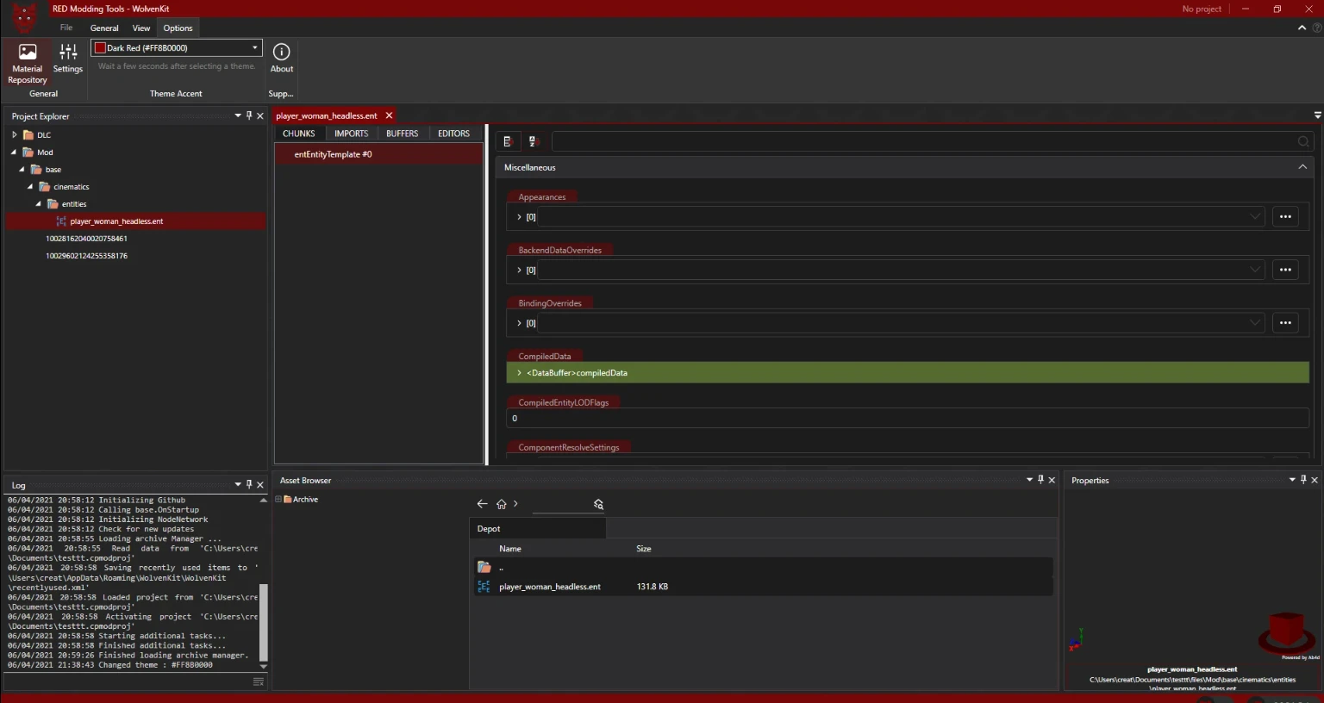Click the CompiledEntityLODFlags value field
1324x703 pixels.
(907, 419)
